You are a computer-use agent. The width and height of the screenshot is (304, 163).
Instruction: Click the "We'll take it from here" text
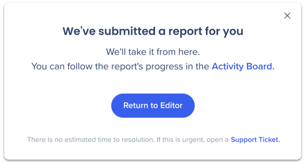click(x=153, y=52)
